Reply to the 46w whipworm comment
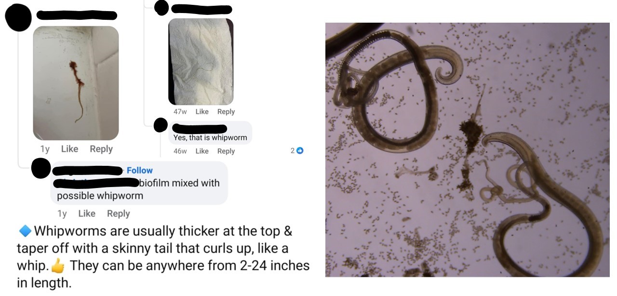This screenshot has height=296, width=617. click(x=226, y=151)
